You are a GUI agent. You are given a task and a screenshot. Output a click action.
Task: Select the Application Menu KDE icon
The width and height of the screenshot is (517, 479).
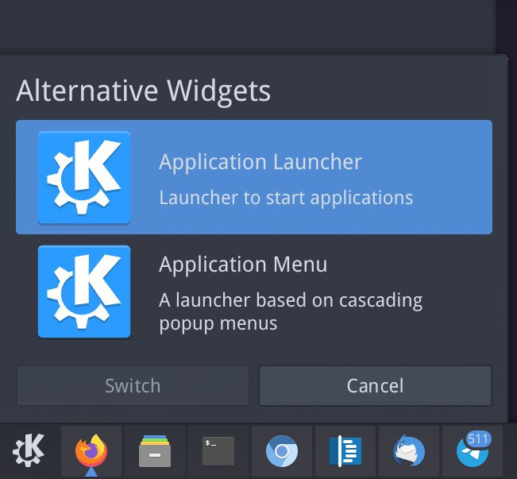tap(84, 292)
